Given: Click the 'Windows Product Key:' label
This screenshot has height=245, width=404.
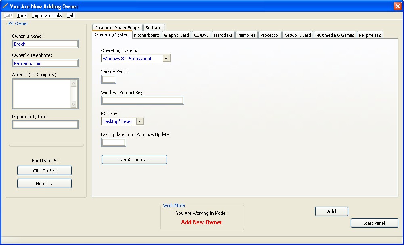Looking at the screenshot, I should 123,92.
